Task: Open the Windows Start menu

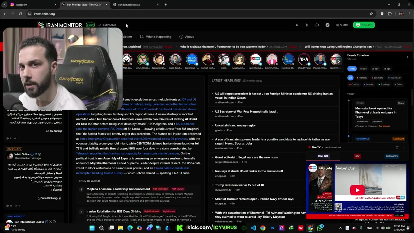Action: [x=92, y=228]
